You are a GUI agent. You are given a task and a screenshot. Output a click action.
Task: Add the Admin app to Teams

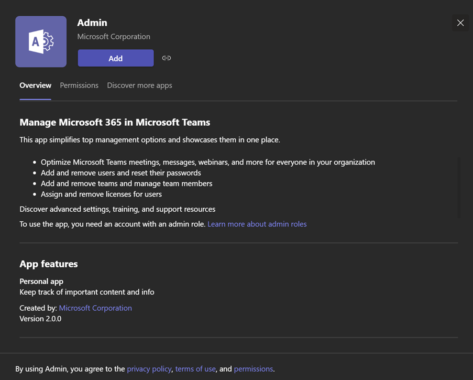tap(115, 58)
